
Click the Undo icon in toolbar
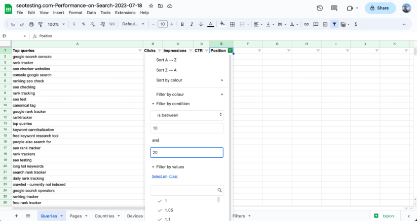(x=13, y=24)
